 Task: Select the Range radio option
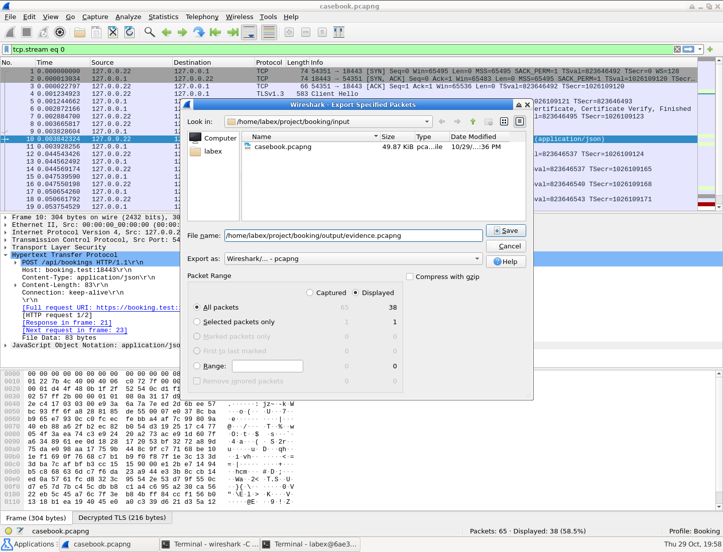coord(197,366)
